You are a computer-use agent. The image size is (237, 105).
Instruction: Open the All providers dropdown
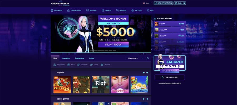pyautogui.click(x=135, y=58)
